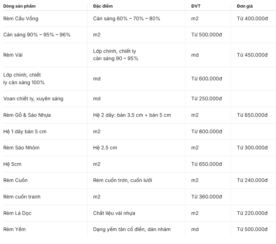Viewport: 276px width, 244px height.
Task: Select the "Dạng yếm tân cổ điển, dán nhám" cell
Action: [132, 229]
